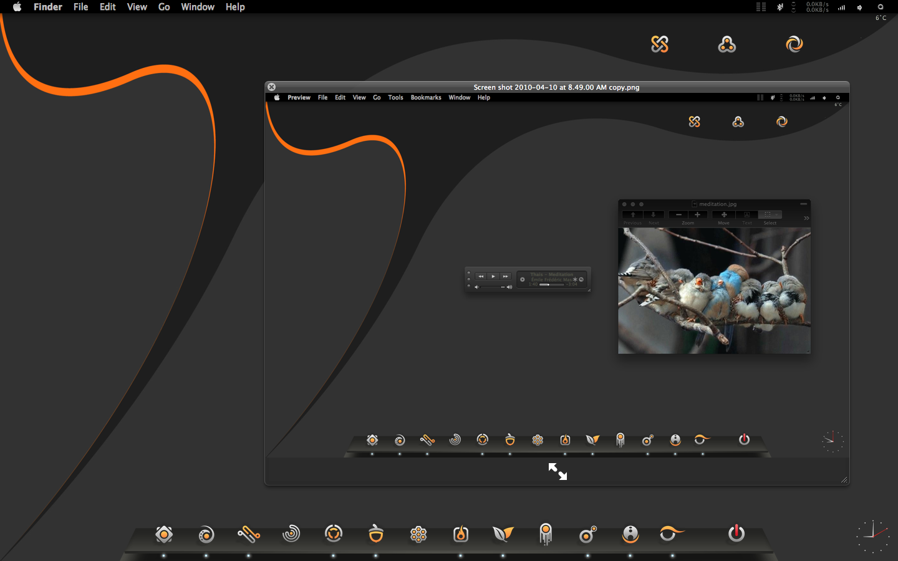This screenshot has width=898, height=561.
Task: Open the Finder application menu
Action: (48, 7)
